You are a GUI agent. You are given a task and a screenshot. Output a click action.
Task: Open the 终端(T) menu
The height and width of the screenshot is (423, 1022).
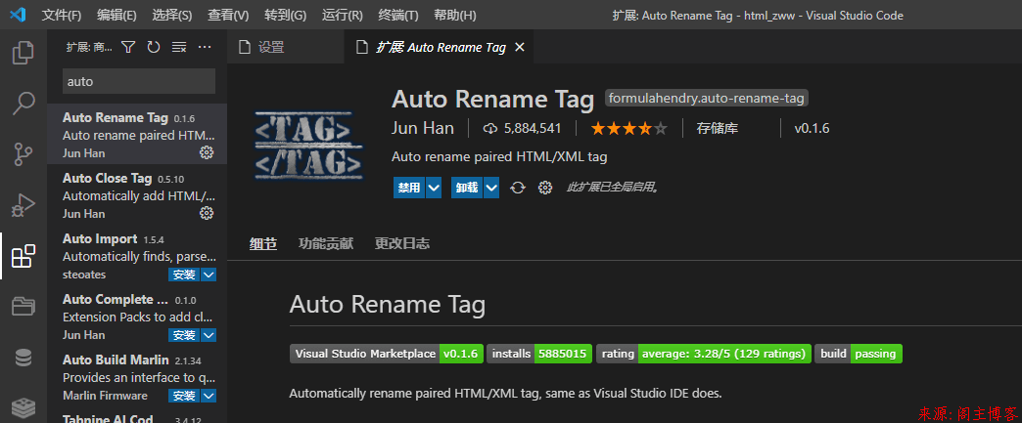[x=398, y=15]
